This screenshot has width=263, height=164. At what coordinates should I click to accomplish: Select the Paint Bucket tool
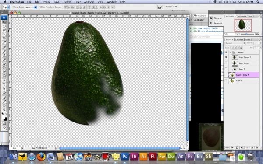(x=4, y=68)
